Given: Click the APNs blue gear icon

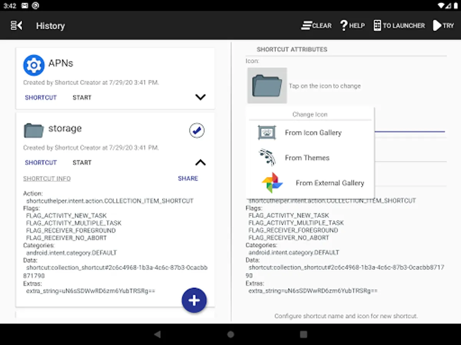Looking at the screenshot, I should tap(34, 65).
